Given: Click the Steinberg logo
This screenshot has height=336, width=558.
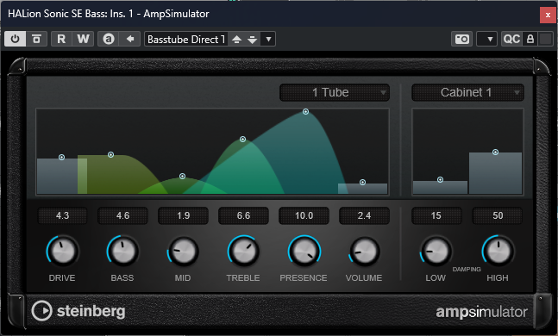Looking at the screenshot, I should pyautogui.click(x=78, y=311).
